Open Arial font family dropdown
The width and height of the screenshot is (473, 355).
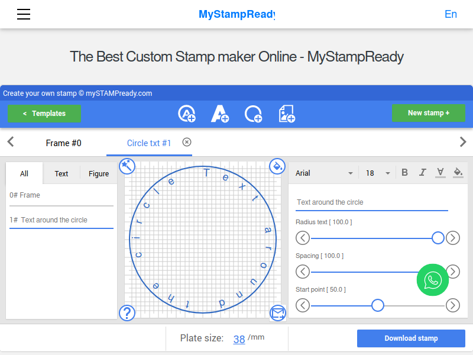pyautogui.click(x=324, y=173)
